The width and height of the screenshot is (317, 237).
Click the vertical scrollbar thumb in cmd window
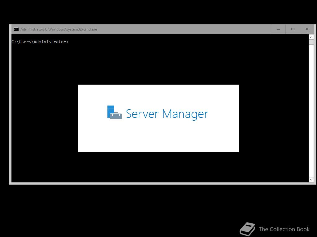tap(311, 42)
